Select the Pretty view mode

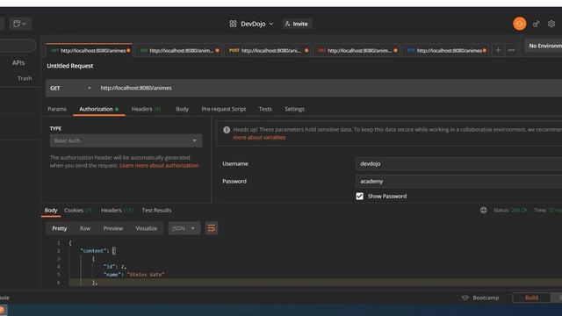click(x=60, y=228)
